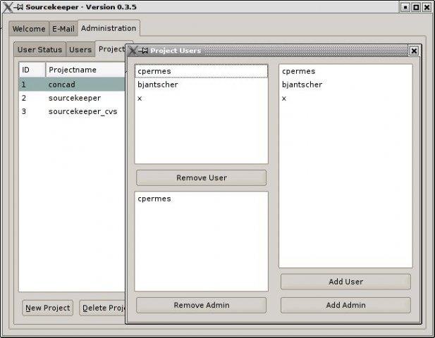435x338 pixels.
Task: Select the Projects sub-tab
Action: 111,49
